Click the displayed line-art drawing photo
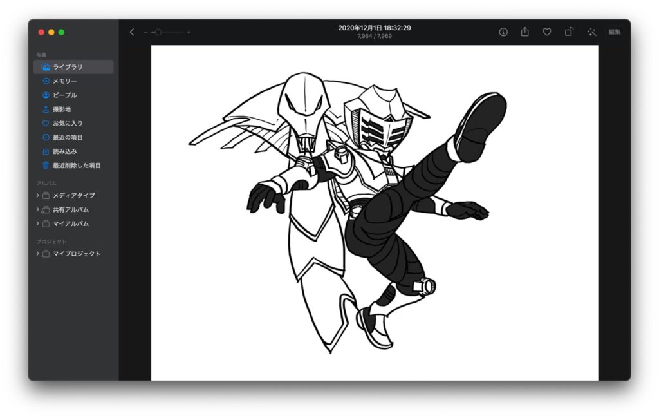Image resolution: width=659 pixels, height=418 pixels. point(375,213)
